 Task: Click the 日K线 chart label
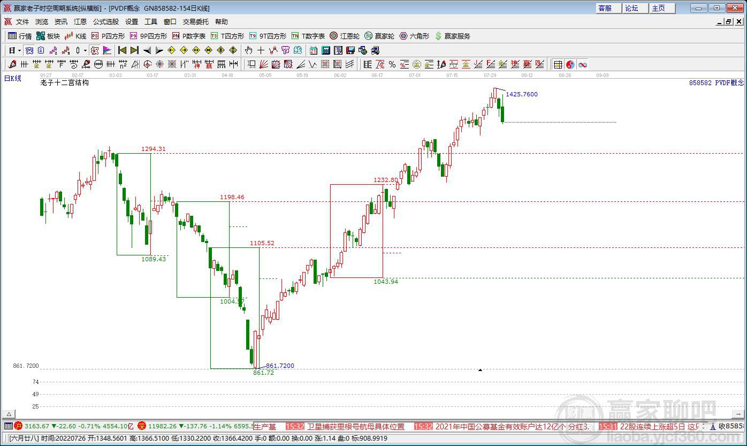point(13,79)
